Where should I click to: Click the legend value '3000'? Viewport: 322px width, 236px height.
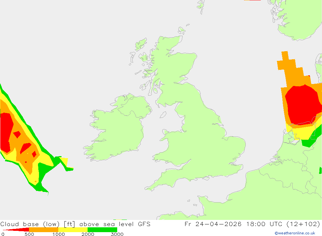117,234
